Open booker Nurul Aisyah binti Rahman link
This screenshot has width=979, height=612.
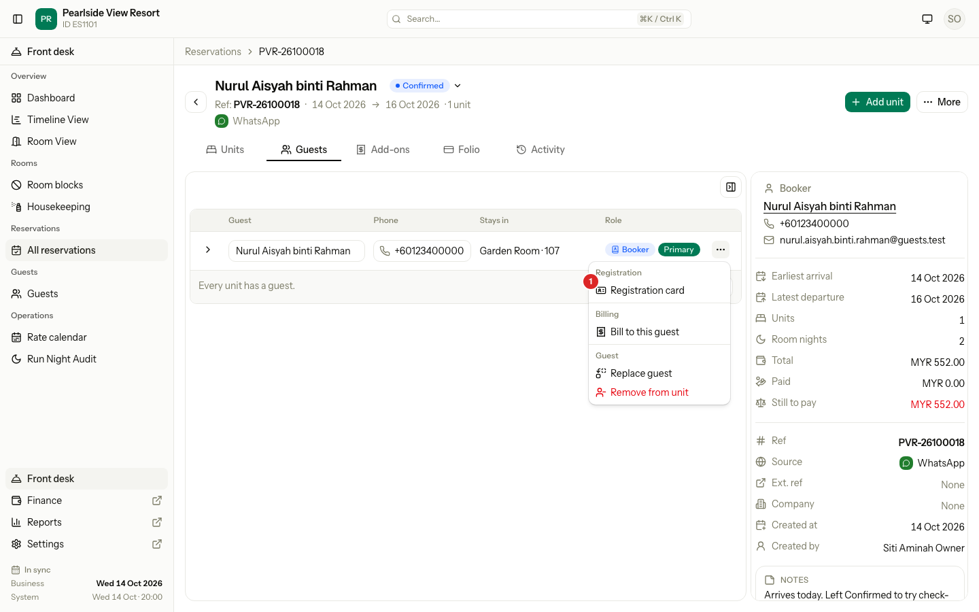pyautogui.click(x=829, y=207)
